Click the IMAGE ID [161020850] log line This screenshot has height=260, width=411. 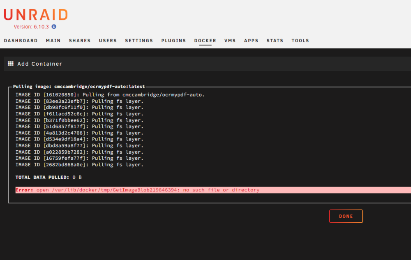point(110,95)
